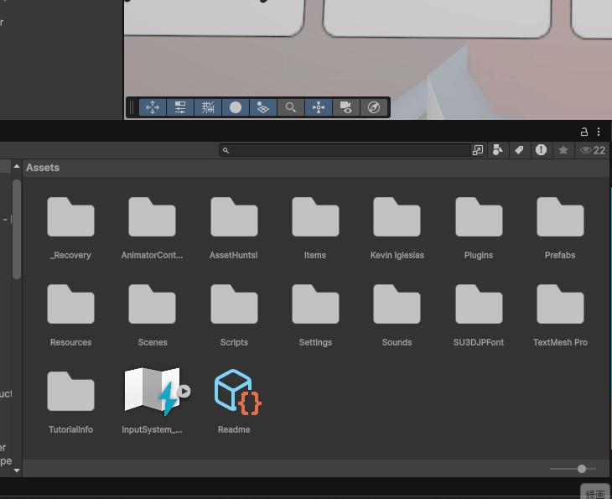Toggle the grid snapping icon in the scene toolbar
This screenshot has width=612, height=499.
point(208,107)
